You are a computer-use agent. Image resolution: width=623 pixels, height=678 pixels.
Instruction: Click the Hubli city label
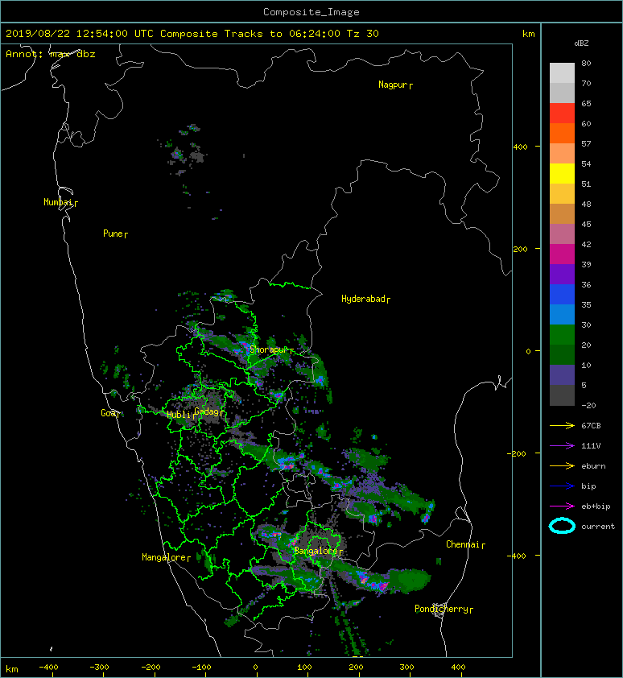(x=179, y=415)
